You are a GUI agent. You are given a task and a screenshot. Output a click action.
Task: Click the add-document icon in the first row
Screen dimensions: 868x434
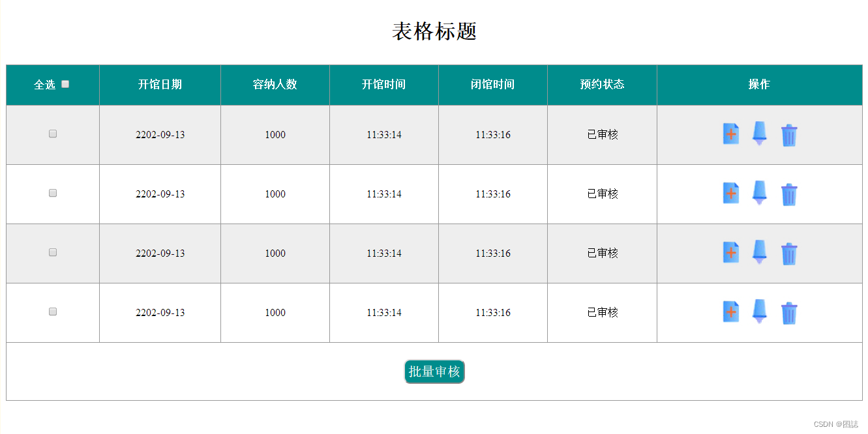pyautogui.click(x=731, y=134)
